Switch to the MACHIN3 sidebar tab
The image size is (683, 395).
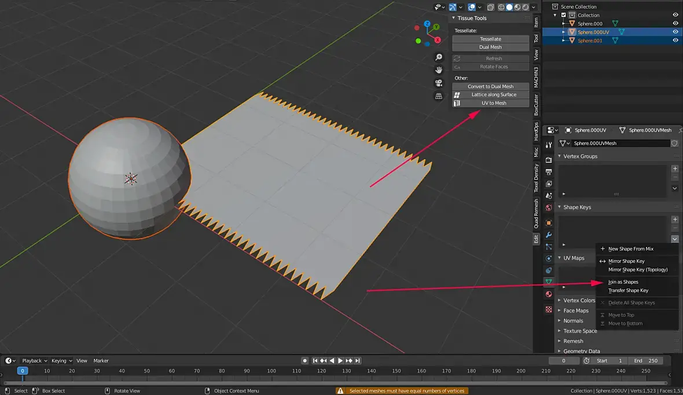click(536, 76)
